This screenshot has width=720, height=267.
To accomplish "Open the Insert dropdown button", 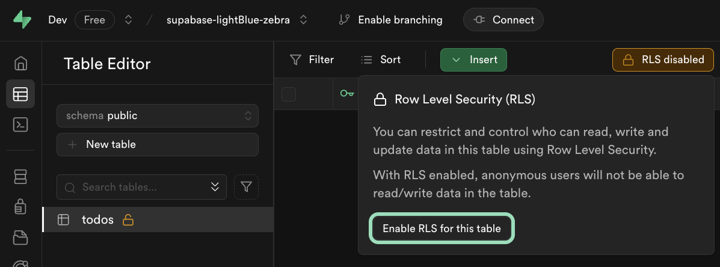I will point(473,60).
